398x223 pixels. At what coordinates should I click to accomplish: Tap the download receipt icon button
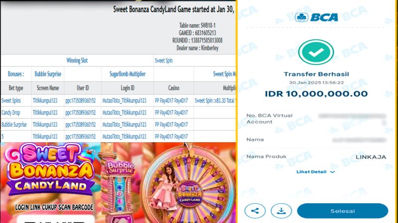[x=281, y=211]
